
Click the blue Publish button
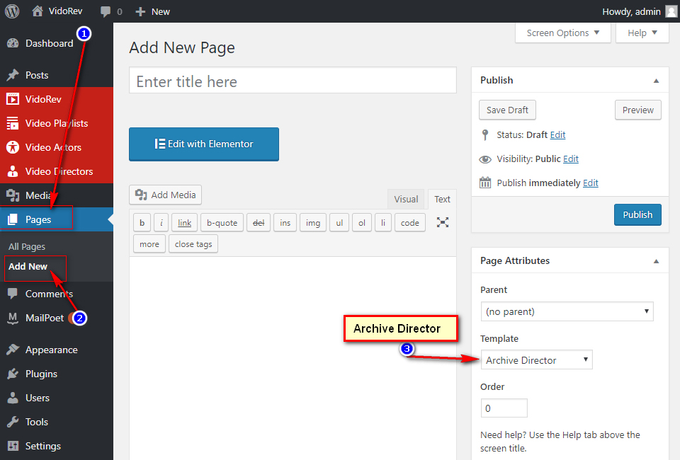click(637, 214)
